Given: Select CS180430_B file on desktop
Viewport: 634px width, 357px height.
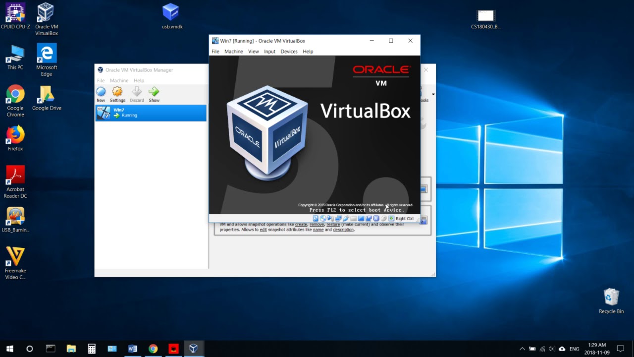Looking at the screenshot, I should click(x=485, y=18).
